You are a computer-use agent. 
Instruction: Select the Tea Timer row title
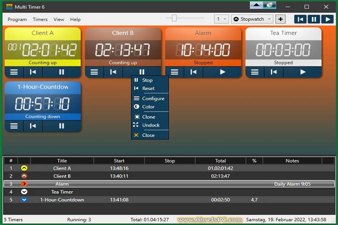pos(62,192)
